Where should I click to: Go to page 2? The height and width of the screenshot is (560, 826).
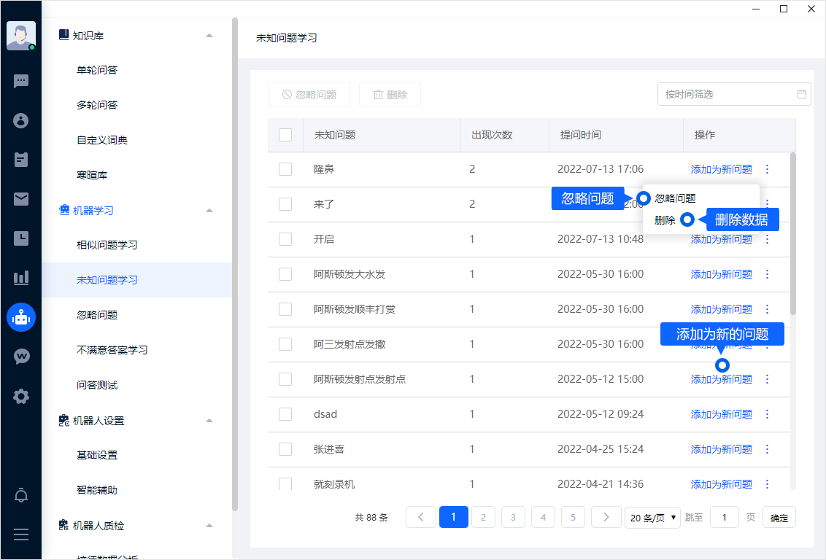483,517
